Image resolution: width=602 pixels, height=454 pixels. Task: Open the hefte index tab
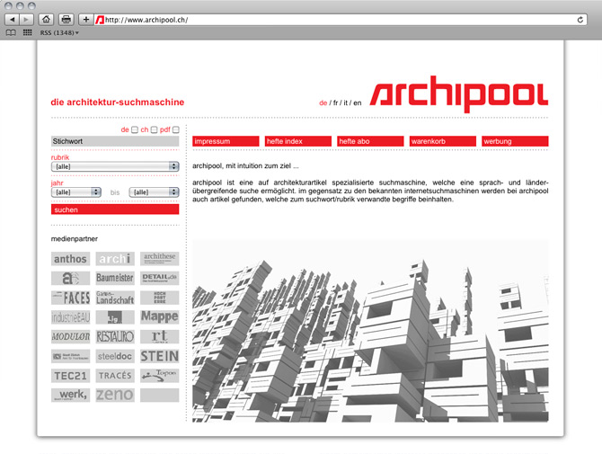click(298, 141)
